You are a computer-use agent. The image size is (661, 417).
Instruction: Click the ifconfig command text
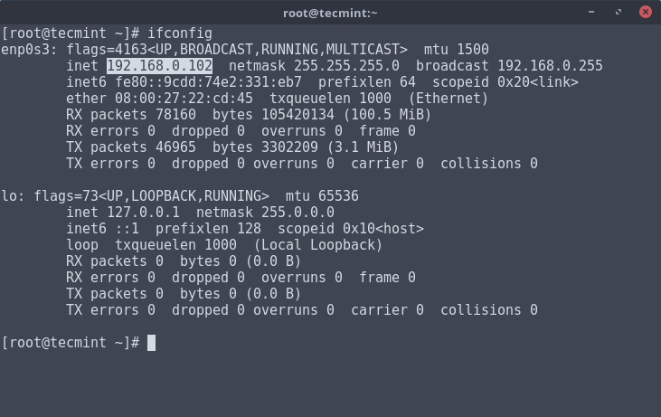point(179,33)
